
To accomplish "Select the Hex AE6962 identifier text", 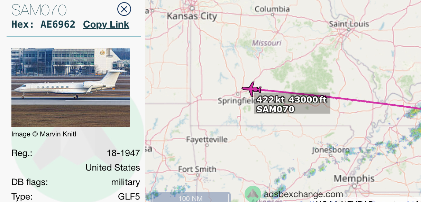I will tap(43, 25).
